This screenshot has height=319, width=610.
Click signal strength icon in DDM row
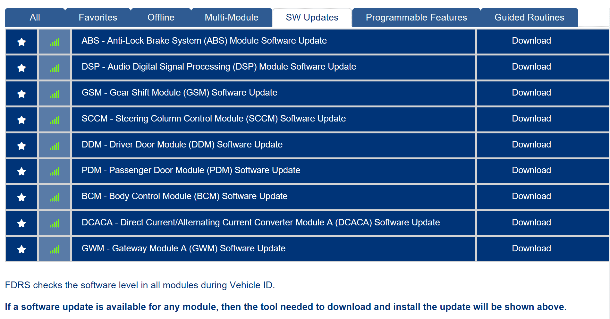pos(55,146)
